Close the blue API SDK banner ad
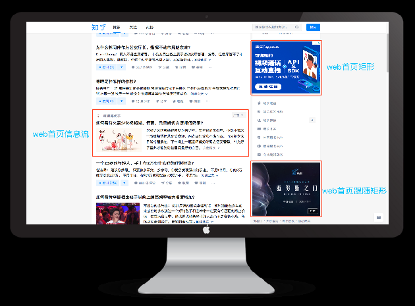The image size is (415, 306). [x=318, y=43]
